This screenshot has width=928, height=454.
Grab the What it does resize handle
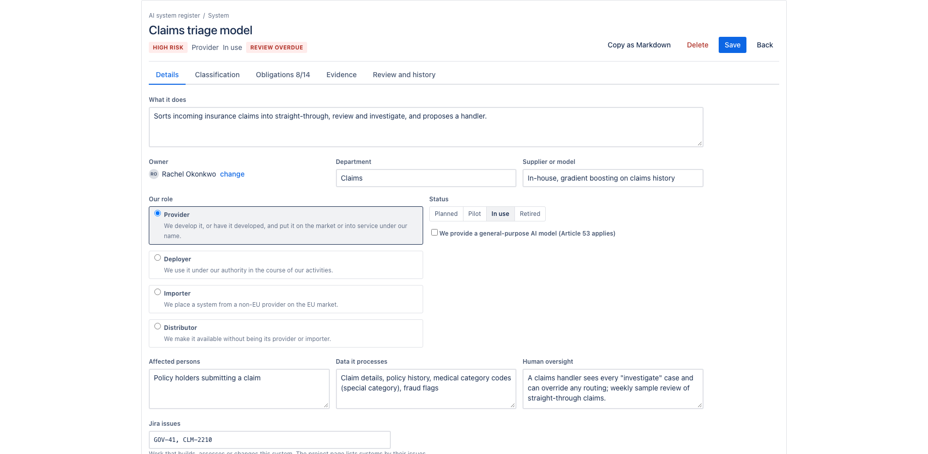pos(700,144)
